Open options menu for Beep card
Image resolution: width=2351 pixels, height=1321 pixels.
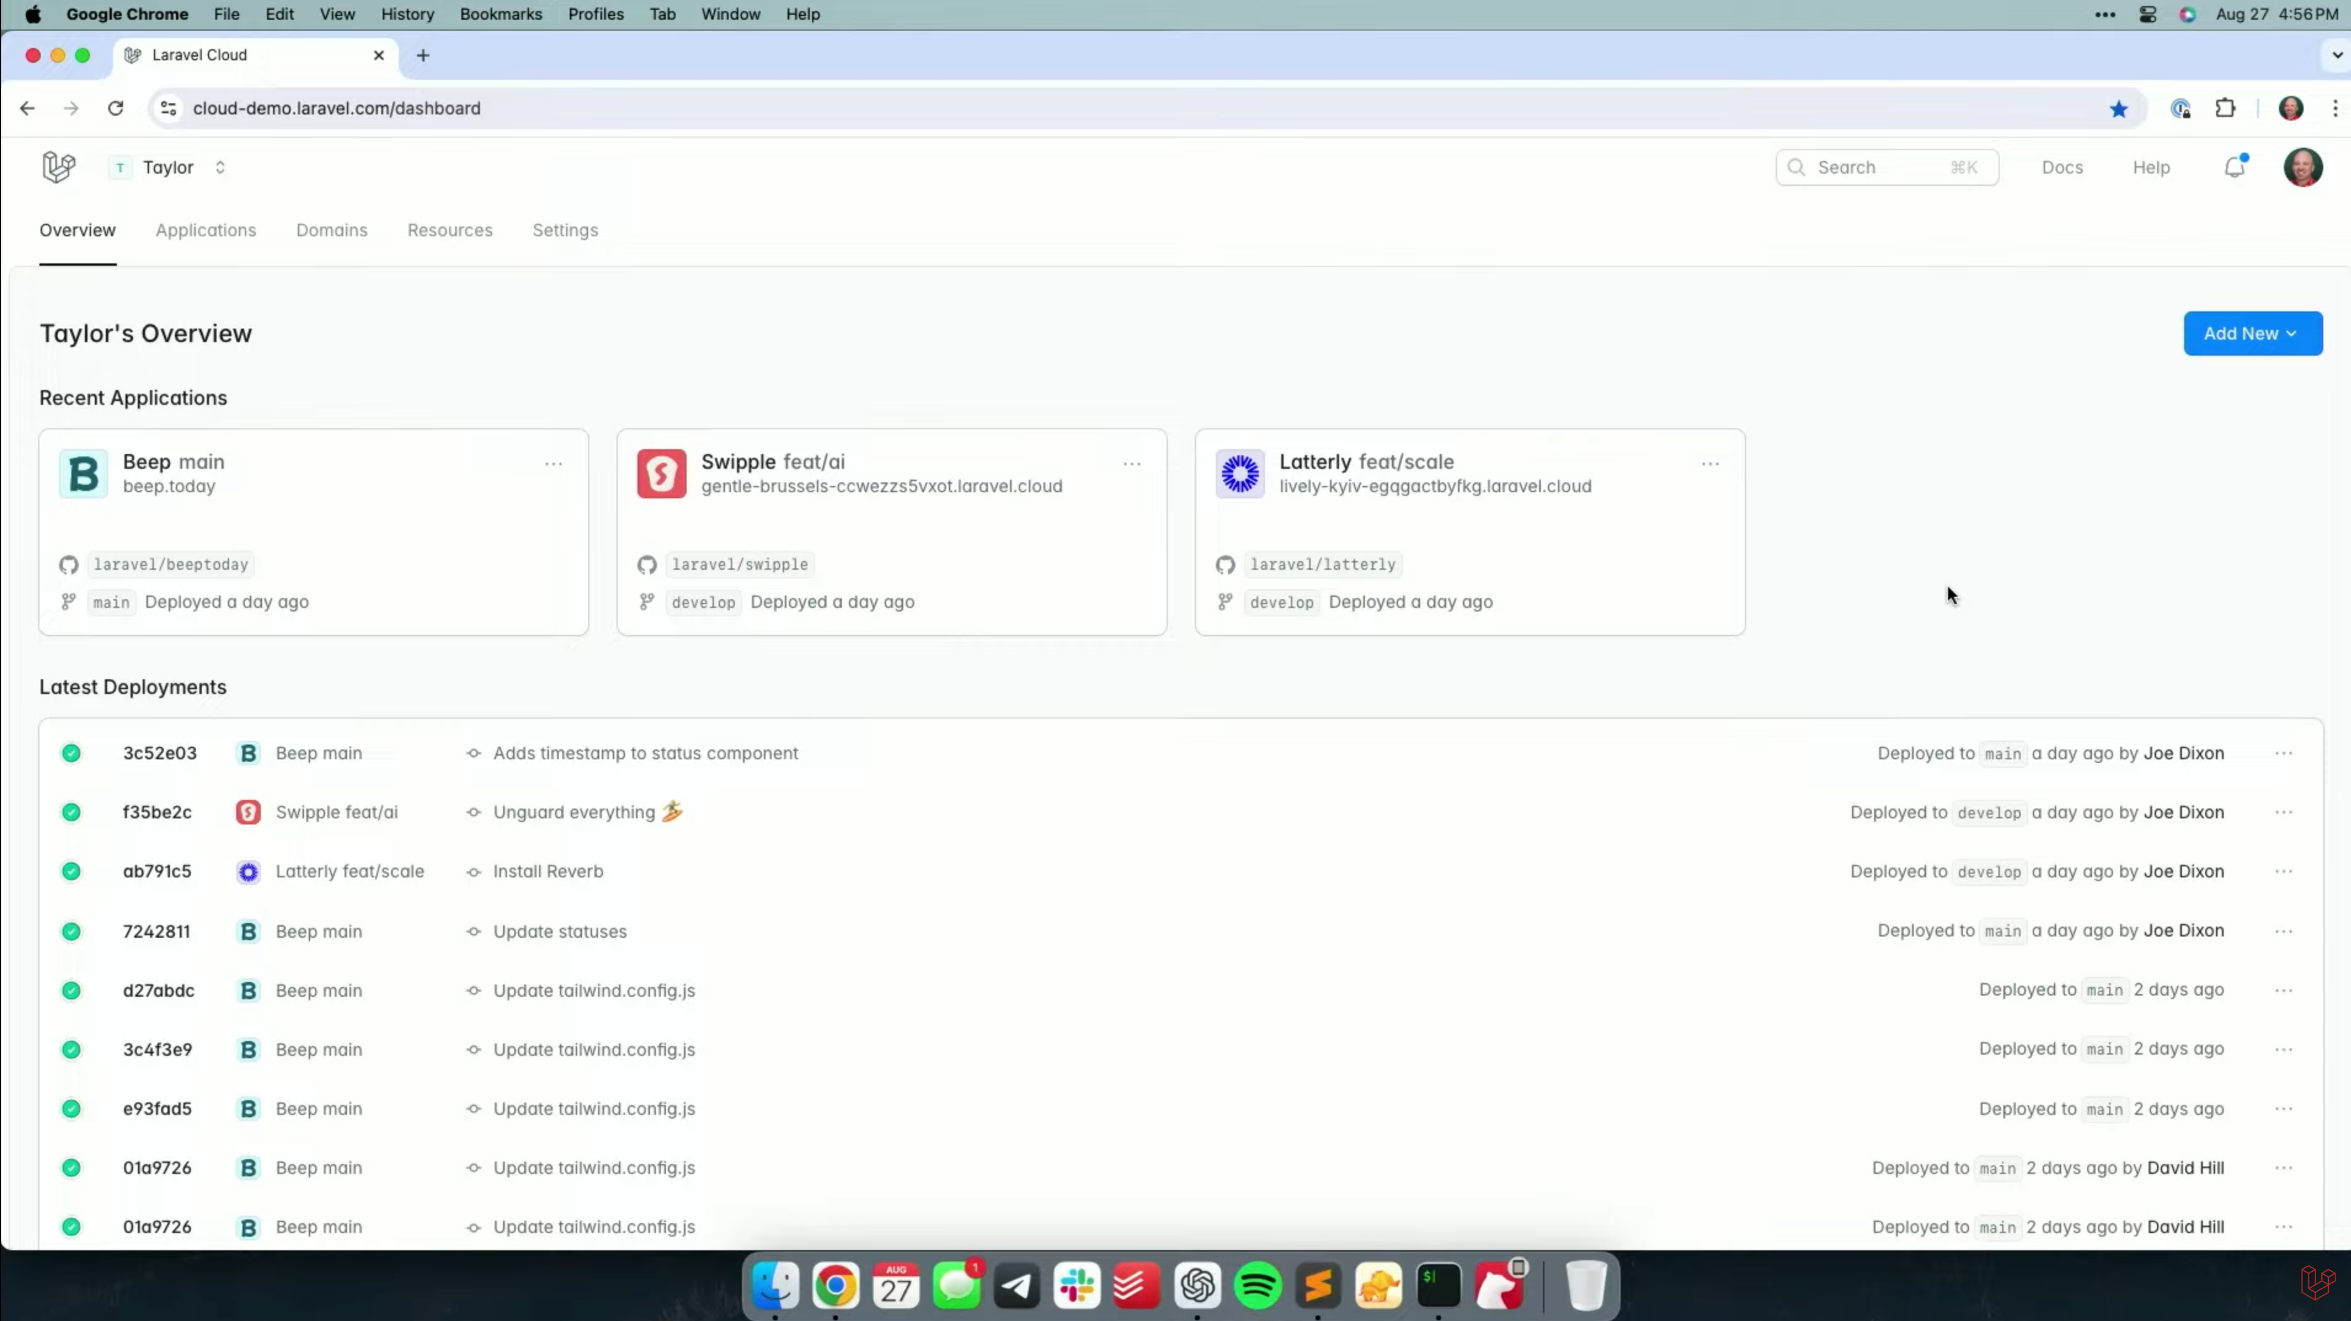tap(553, 464)
